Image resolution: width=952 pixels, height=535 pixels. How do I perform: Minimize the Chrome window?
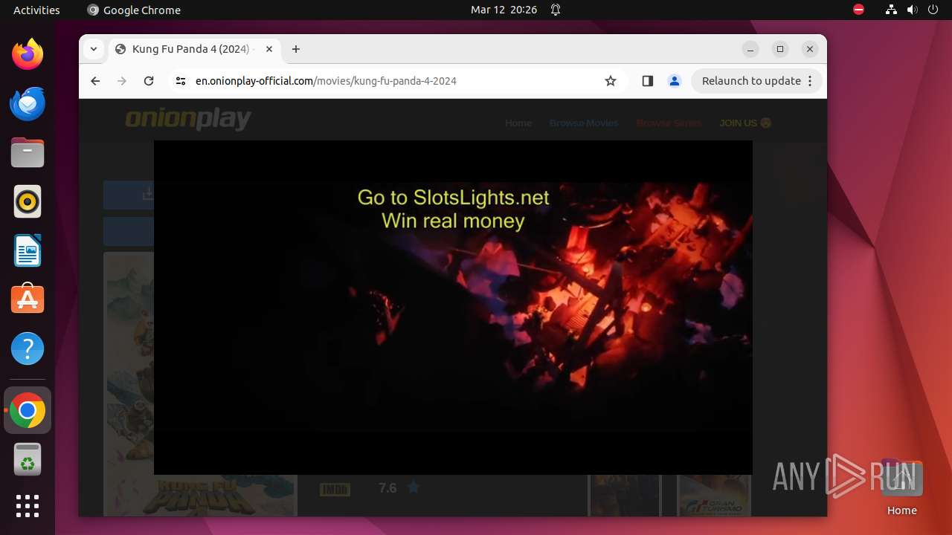(x=750, y=49)
